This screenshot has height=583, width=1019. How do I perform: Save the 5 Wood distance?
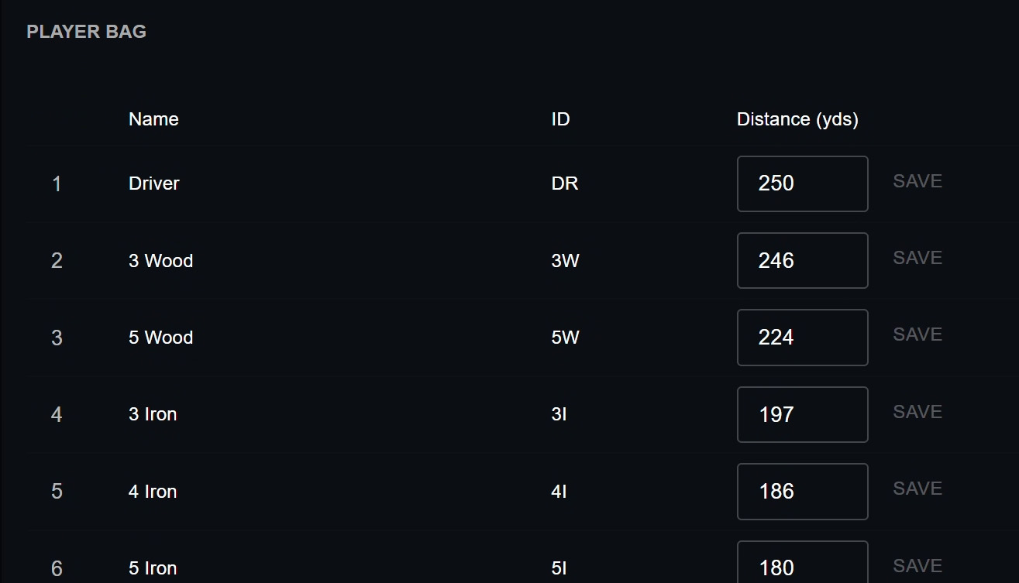tap(917, 334)
